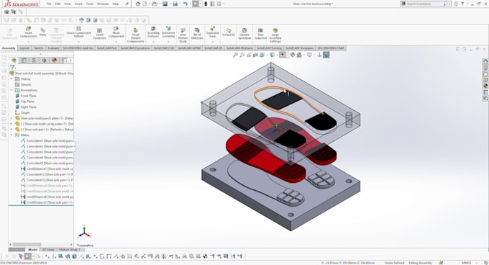Click Update Speedpak
This screenshot has width=489, height=265.
(x=244, y=34)
